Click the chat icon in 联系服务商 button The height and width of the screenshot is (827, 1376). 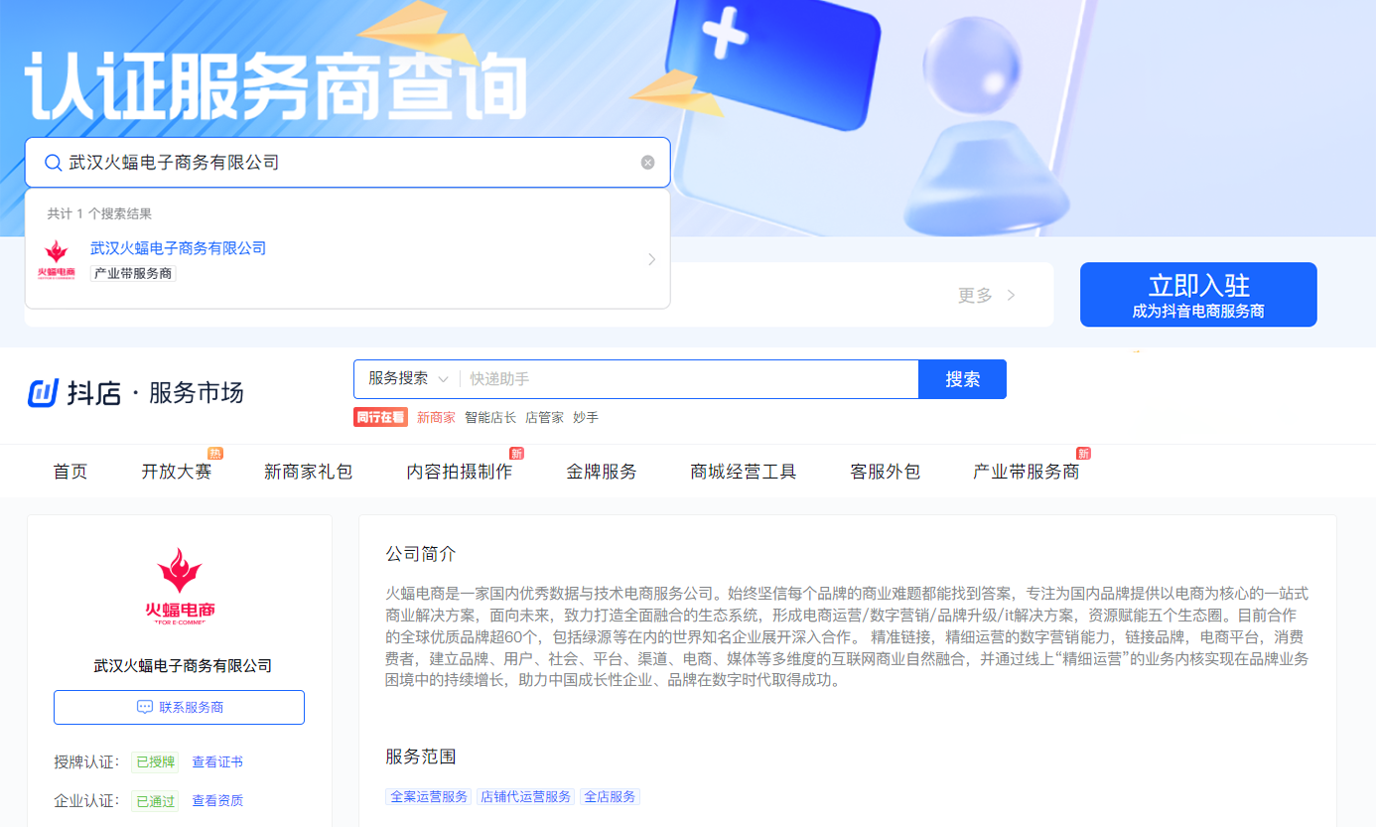(x=144, y=708)
